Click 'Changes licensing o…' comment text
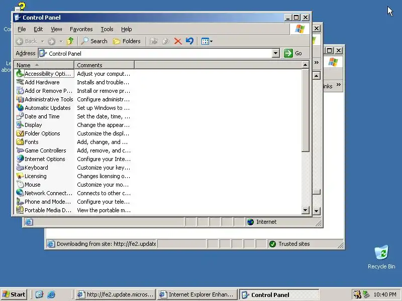 (x=104, y=176)
